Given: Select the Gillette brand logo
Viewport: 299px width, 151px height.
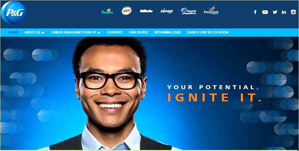Looking at the screenshot, I should 146,11.
